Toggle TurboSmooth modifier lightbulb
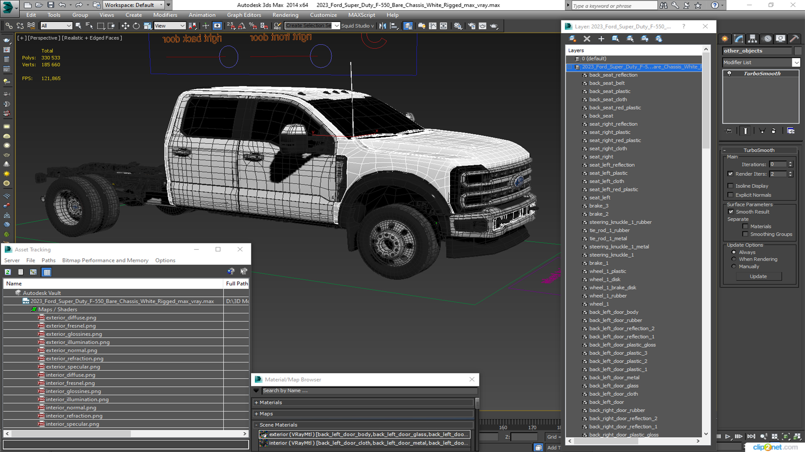Image resolution: width=805 pixels, height=452 pixels. (x=730, y=74)
